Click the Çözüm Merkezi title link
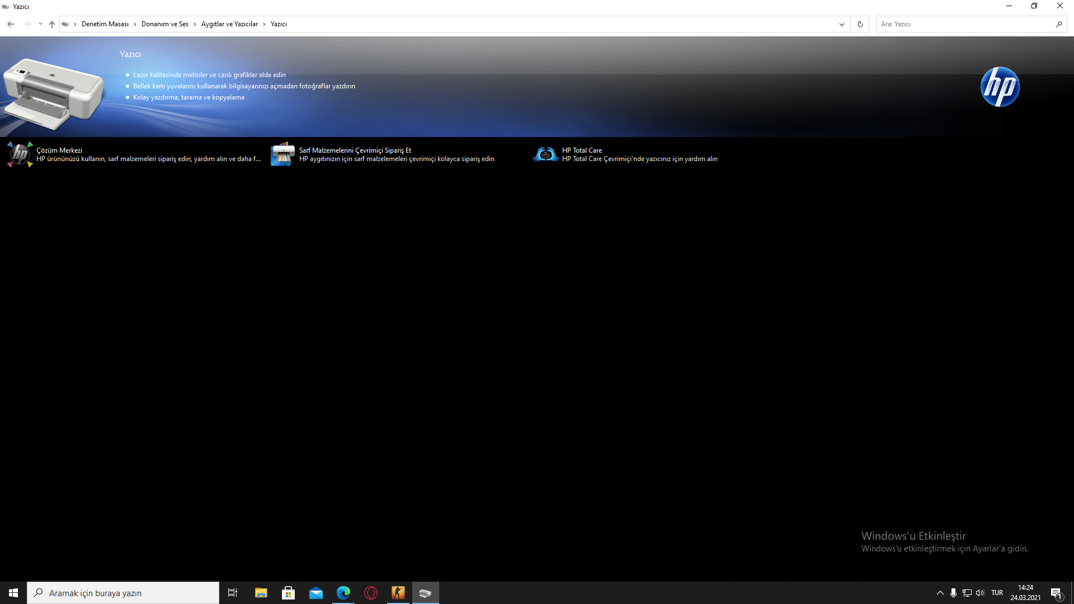Screen dimensions: 1074x604 [59, 150]
